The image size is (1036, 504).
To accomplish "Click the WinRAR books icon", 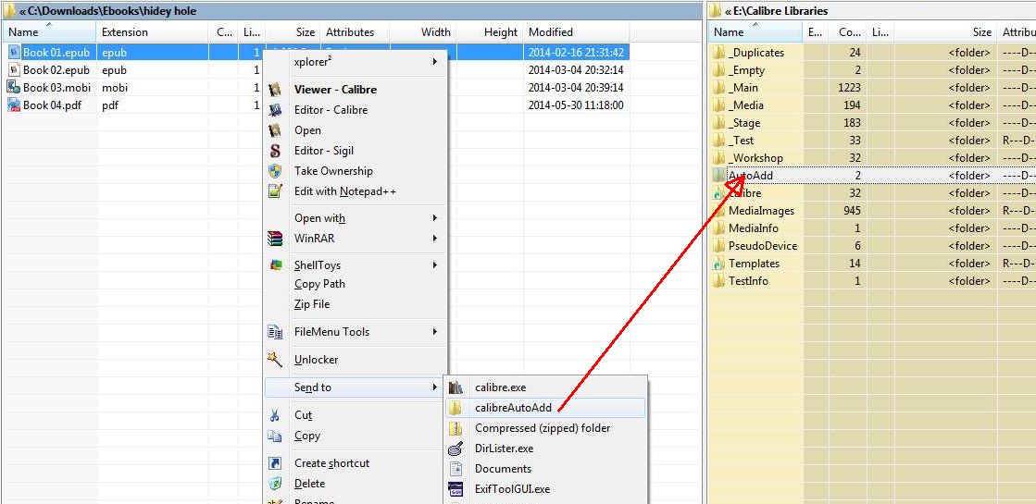I will (276, 239).
